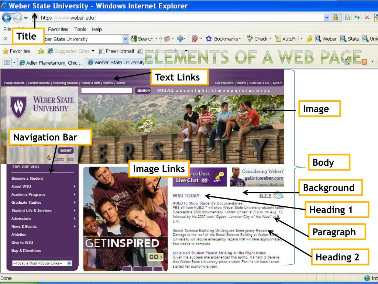
Task: Click the Google Search button in toolbar
Action: point(142,38)
